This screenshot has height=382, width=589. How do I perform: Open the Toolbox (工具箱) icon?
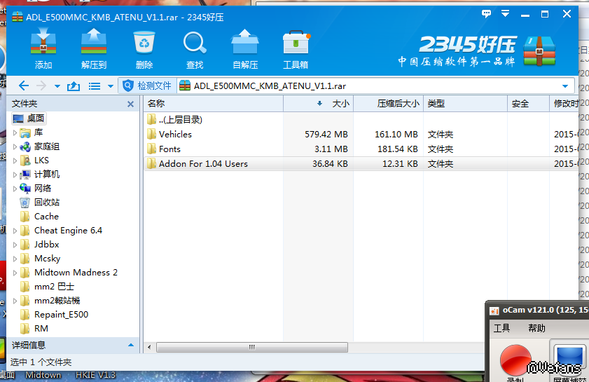point(296,42)
